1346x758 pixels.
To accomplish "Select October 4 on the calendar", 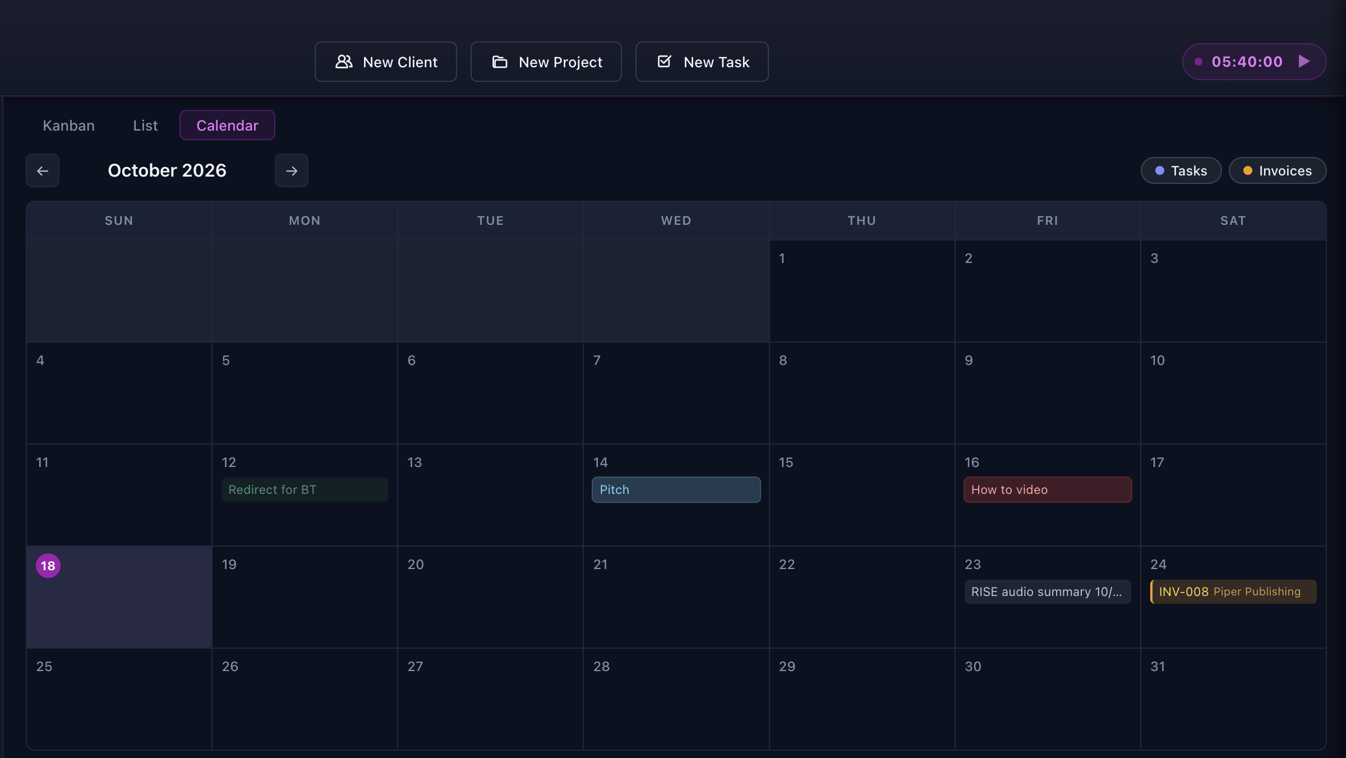I will 119,393.
